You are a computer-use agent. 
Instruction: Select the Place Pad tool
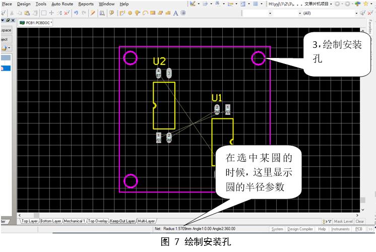point(130,13)
